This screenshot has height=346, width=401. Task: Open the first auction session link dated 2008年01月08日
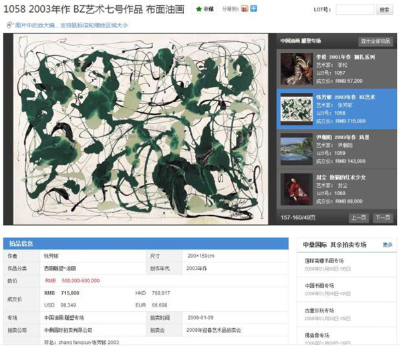tap(324, 261)
